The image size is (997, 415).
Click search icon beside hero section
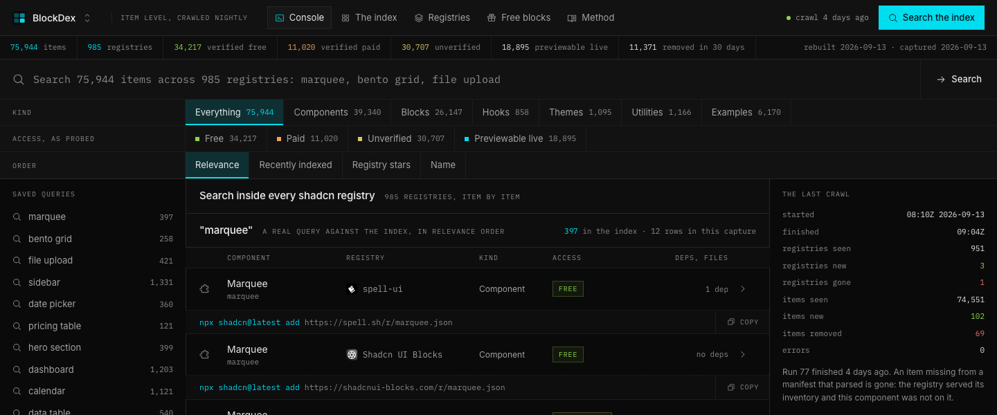[x=17, y=348]
